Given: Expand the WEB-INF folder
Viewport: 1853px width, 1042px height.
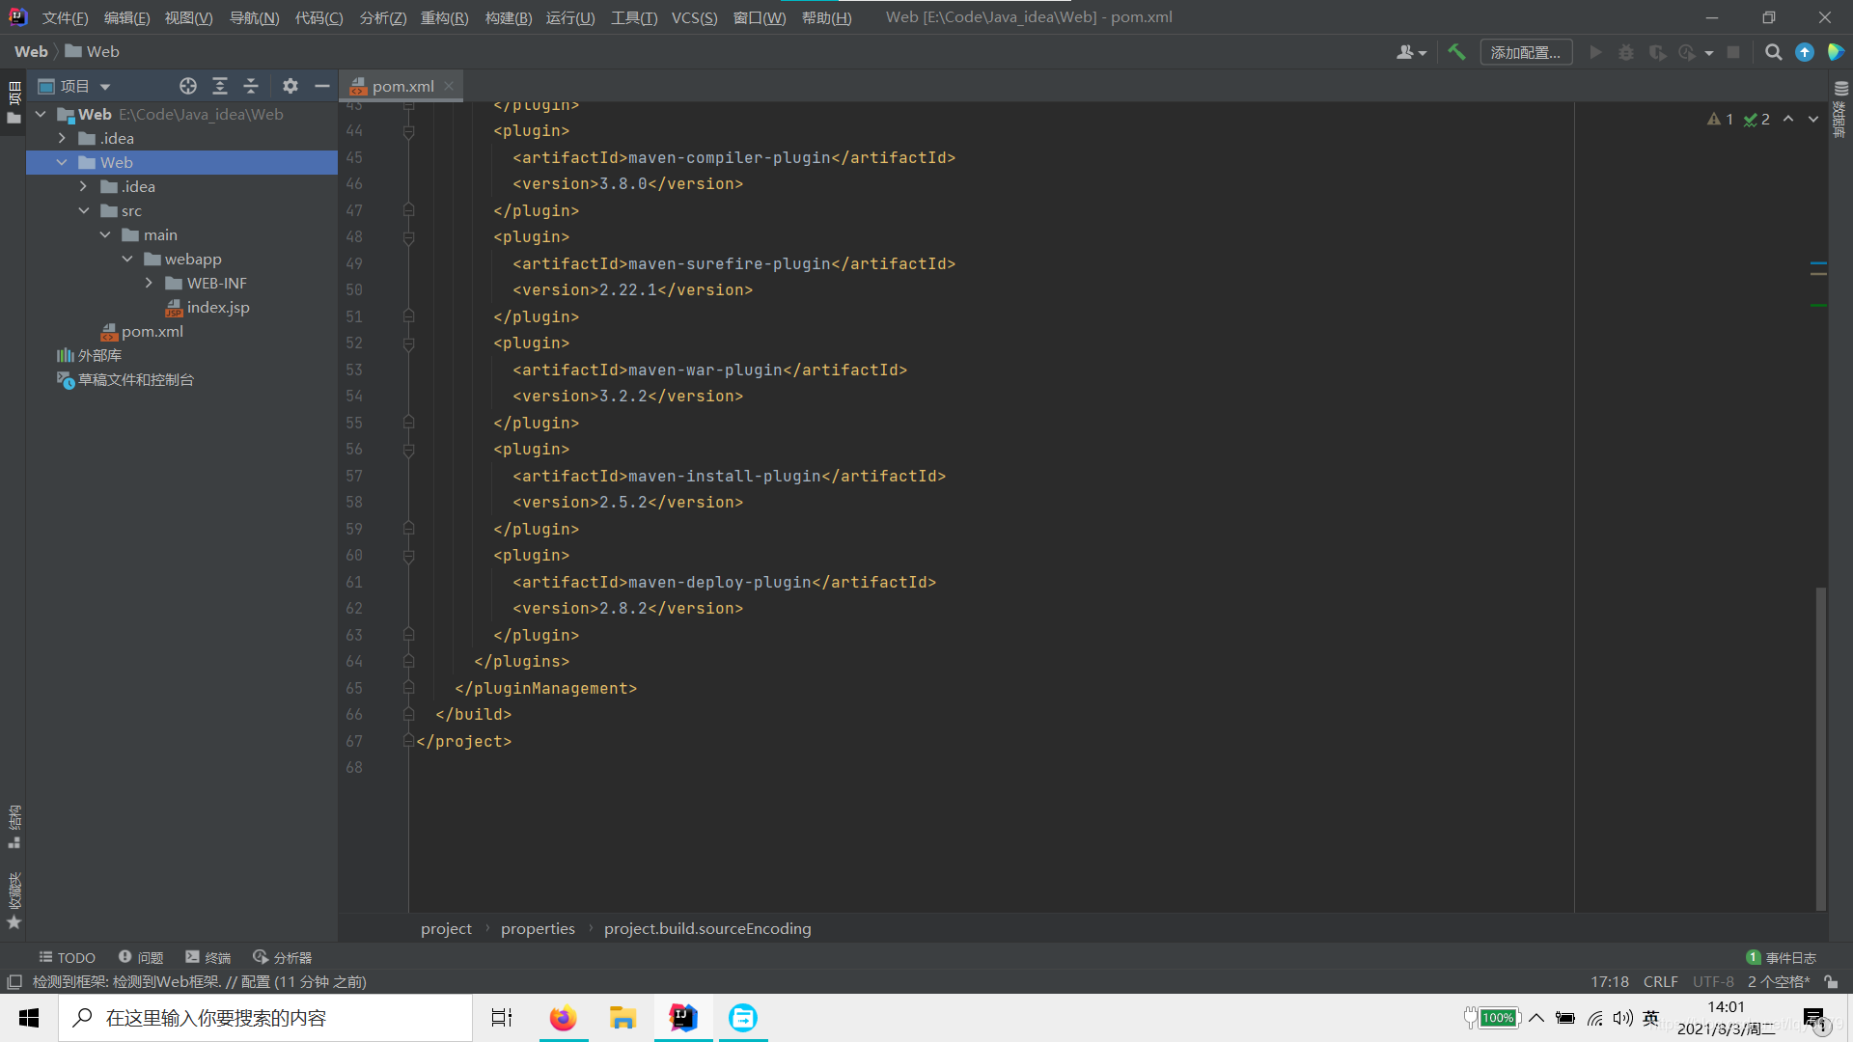Looking at the screenshot, I should [x=149, y=283].
